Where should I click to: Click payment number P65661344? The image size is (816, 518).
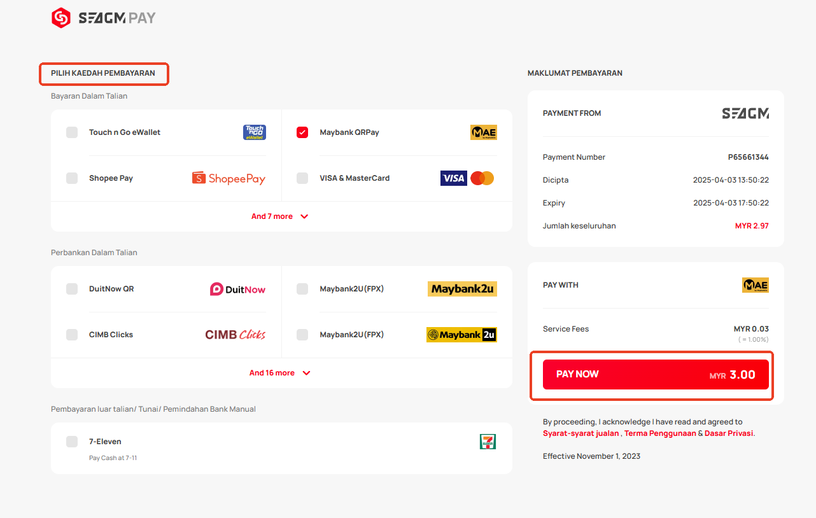[x=749, y=157]
